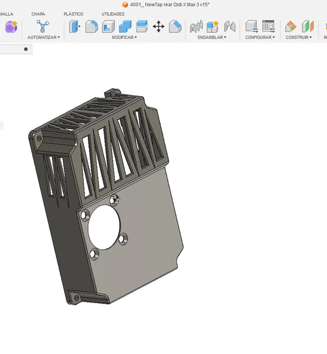Expand the CONFIGURAR dropdown
327x354 pixels.
click(260, 37)
